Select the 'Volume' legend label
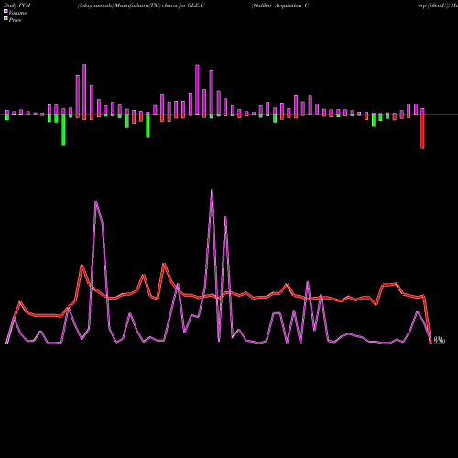 (x=17, y=13)
